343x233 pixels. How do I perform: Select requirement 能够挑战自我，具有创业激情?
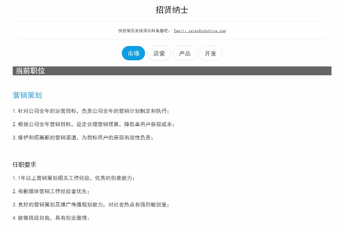(51, 218)
